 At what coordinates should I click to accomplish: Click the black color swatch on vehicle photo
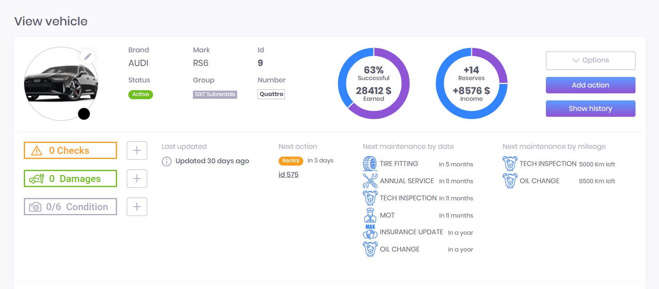pos(84,114)
